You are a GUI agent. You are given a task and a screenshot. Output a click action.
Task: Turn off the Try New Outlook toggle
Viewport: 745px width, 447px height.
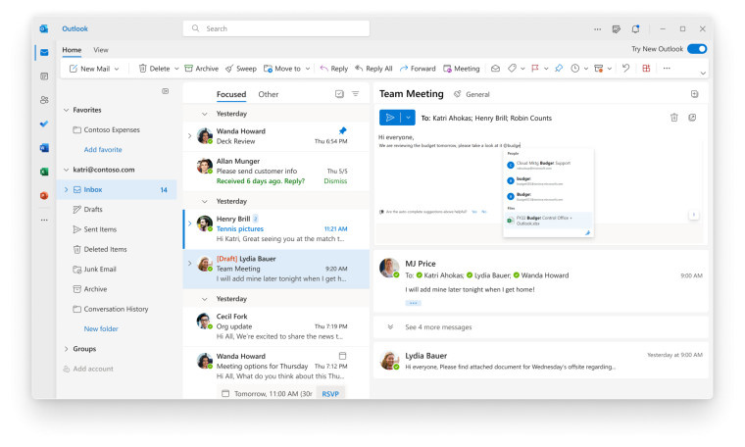click(x=697, y=49)
